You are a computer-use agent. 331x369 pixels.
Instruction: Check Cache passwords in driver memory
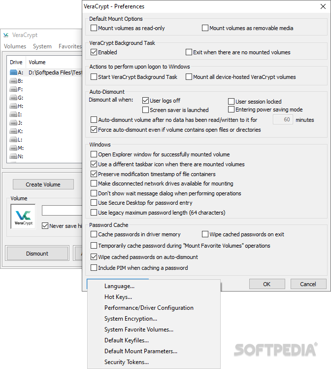[94, 234]
